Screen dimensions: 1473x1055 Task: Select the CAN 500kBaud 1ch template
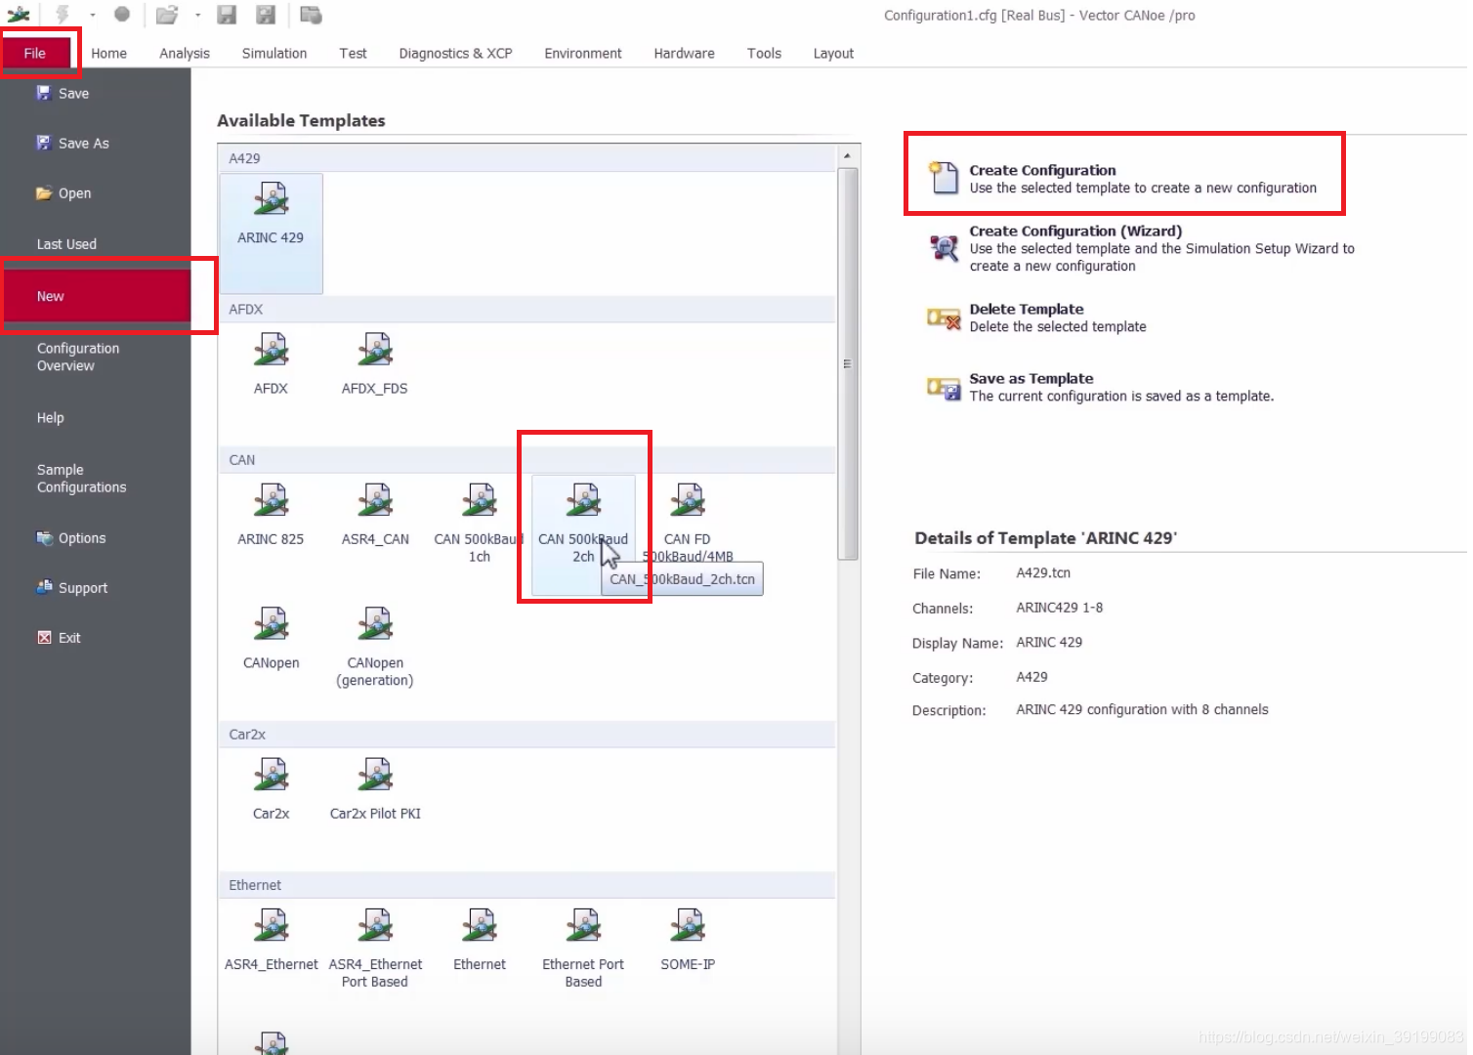pos(480,524)
